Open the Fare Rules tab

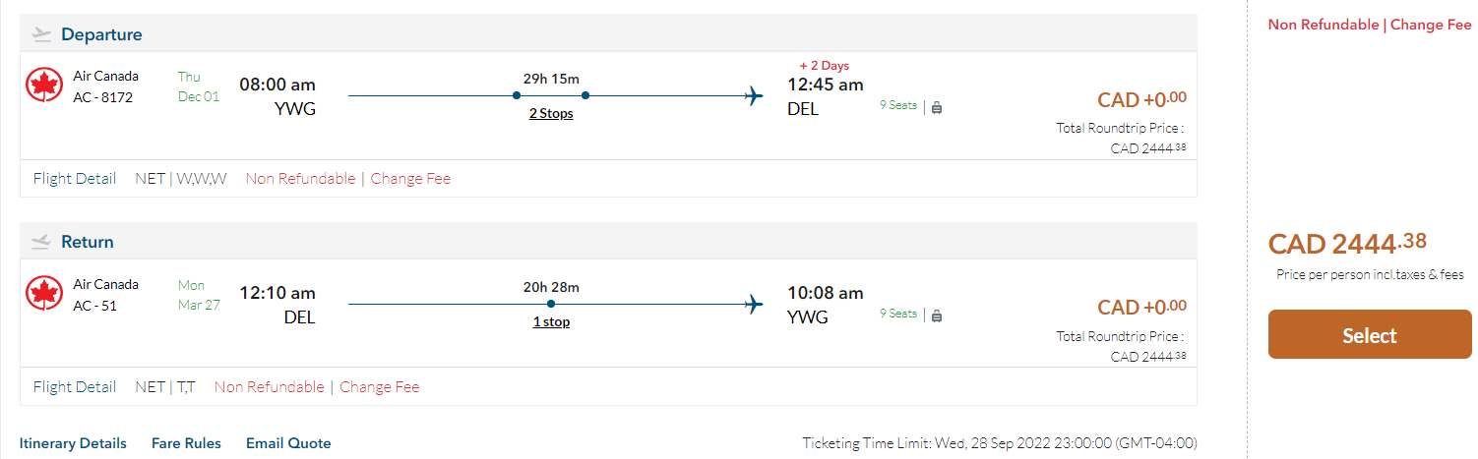tap(186, 443)
